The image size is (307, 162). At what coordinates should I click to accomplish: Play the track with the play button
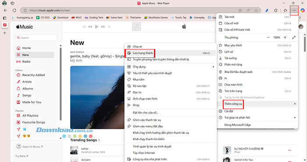[96, 27]
